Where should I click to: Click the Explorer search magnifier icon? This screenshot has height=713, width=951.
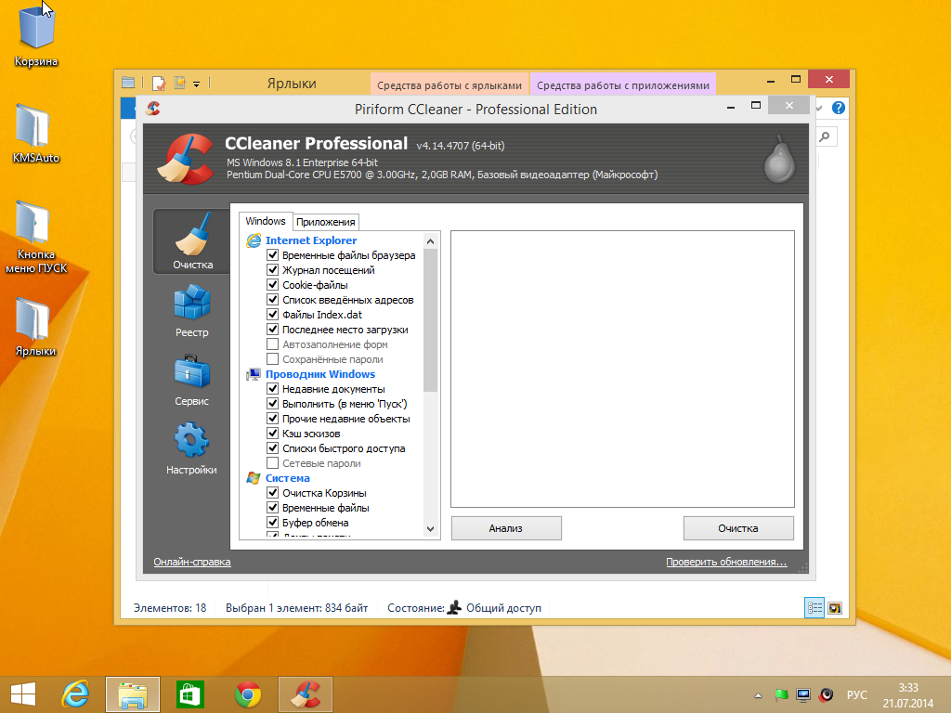(825, 137)
